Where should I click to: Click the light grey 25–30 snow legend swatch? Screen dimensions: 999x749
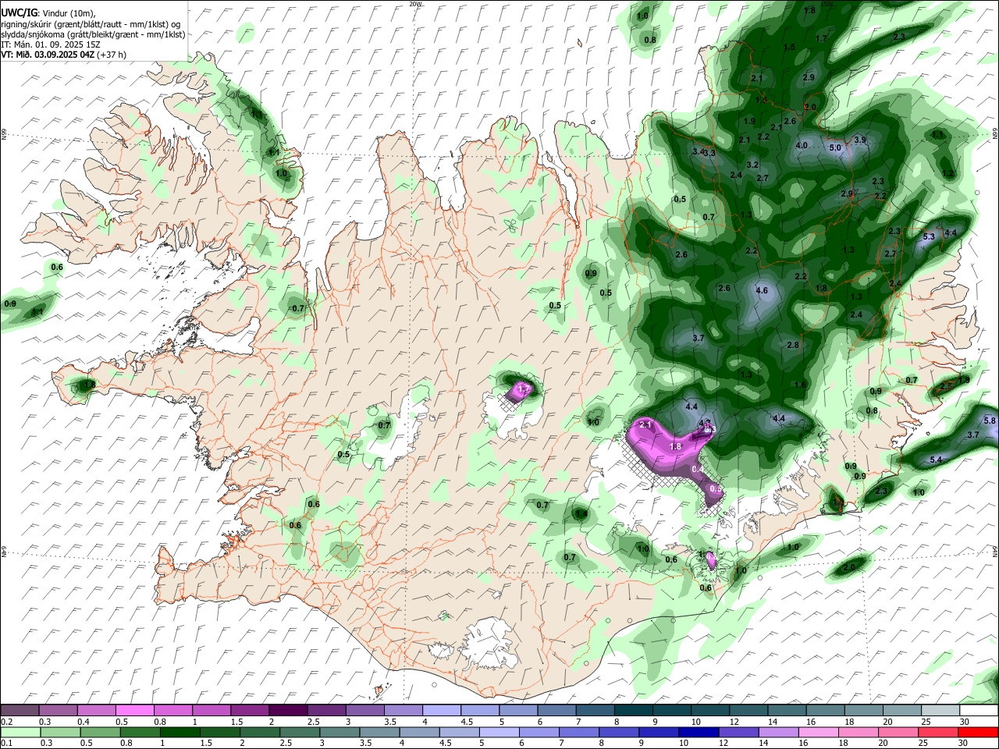pyautogui.click(x=940, y=711)
